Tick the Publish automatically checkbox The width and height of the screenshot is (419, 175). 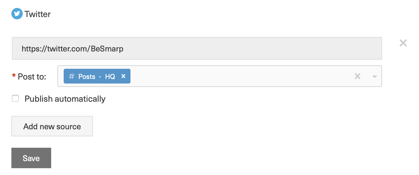tap(15, 99)
